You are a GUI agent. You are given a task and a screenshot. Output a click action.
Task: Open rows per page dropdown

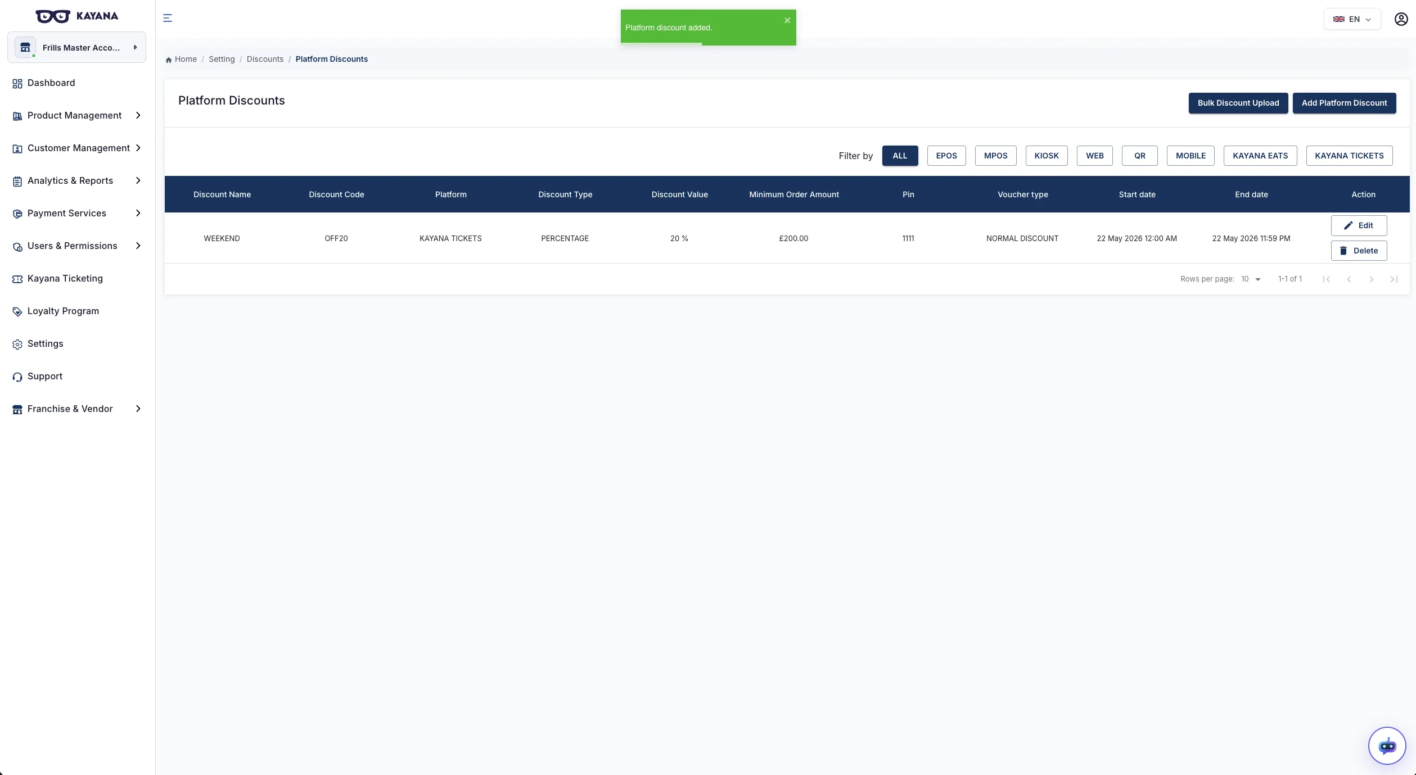(1251, 279)
